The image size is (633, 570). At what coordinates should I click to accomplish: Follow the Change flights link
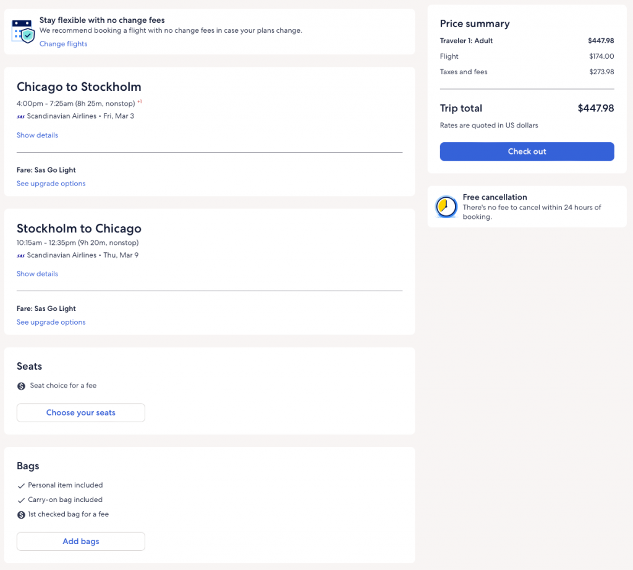coord(63,44)
